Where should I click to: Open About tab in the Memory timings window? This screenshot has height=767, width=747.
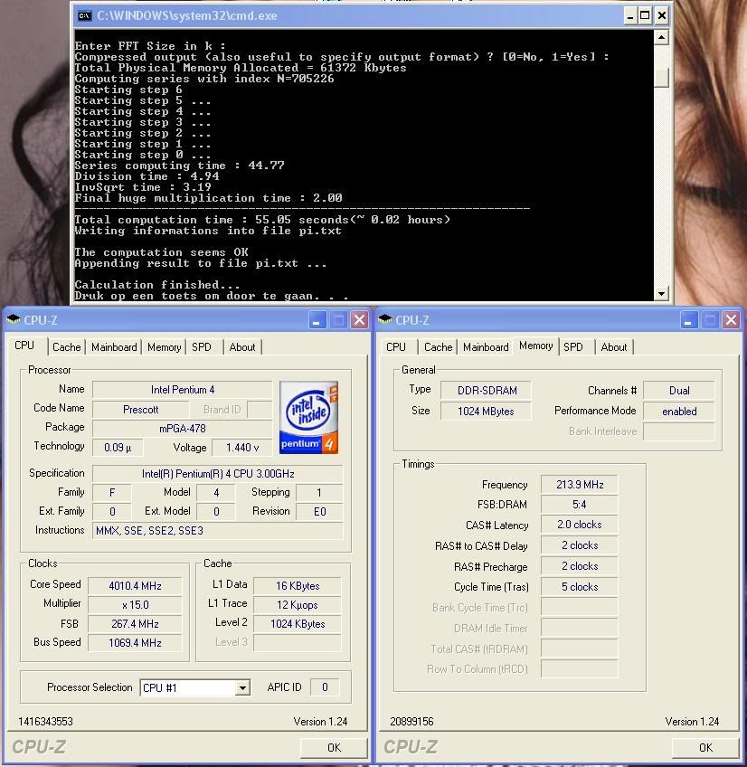point(614,347)
